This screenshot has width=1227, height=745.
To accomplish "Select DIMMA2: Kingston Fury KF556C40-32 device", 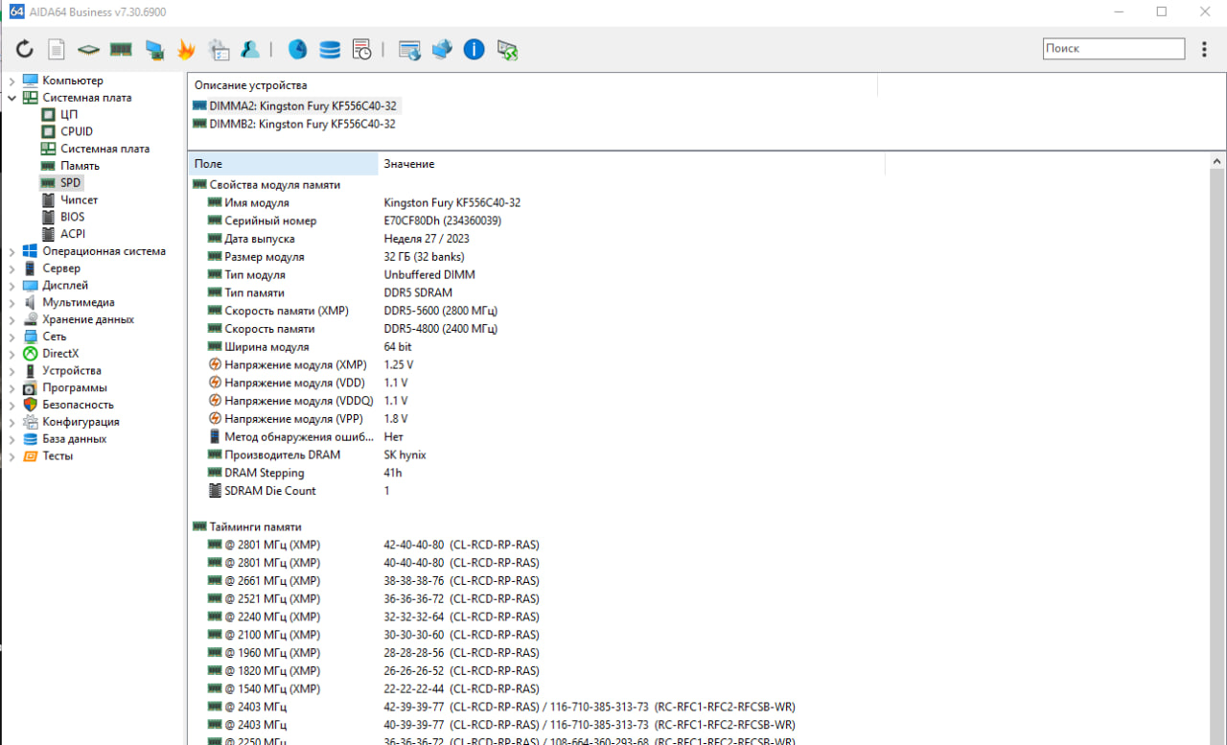I will [295, 105].
